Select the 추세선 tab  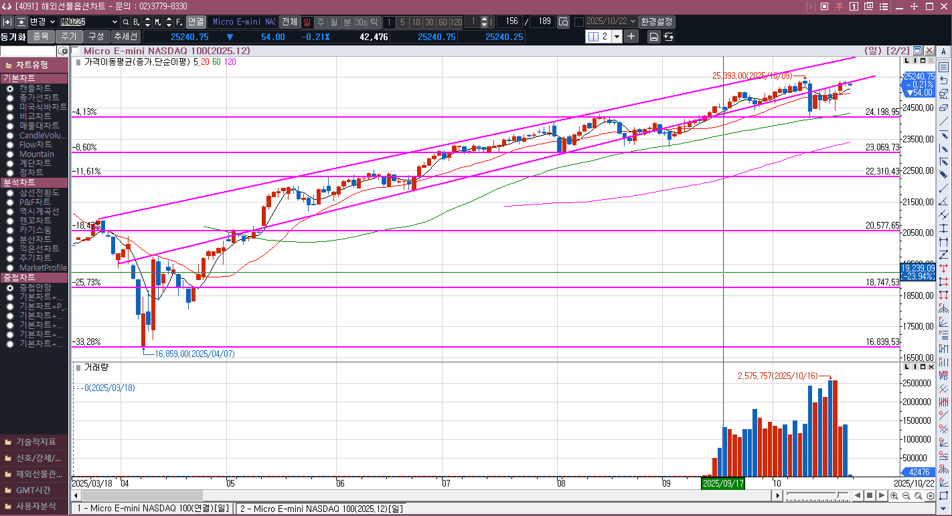coord(125,37)
